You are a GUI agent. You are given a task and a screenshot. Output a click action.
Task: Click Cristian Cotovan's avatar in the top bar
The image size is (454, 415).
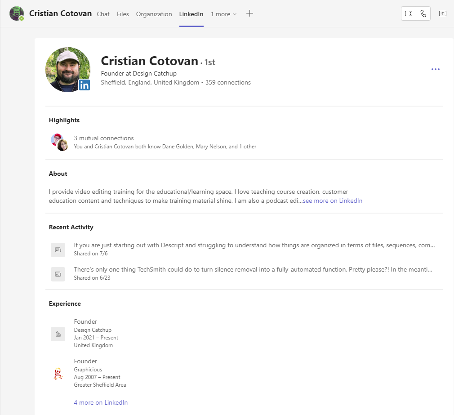click(x=17, y=13)
